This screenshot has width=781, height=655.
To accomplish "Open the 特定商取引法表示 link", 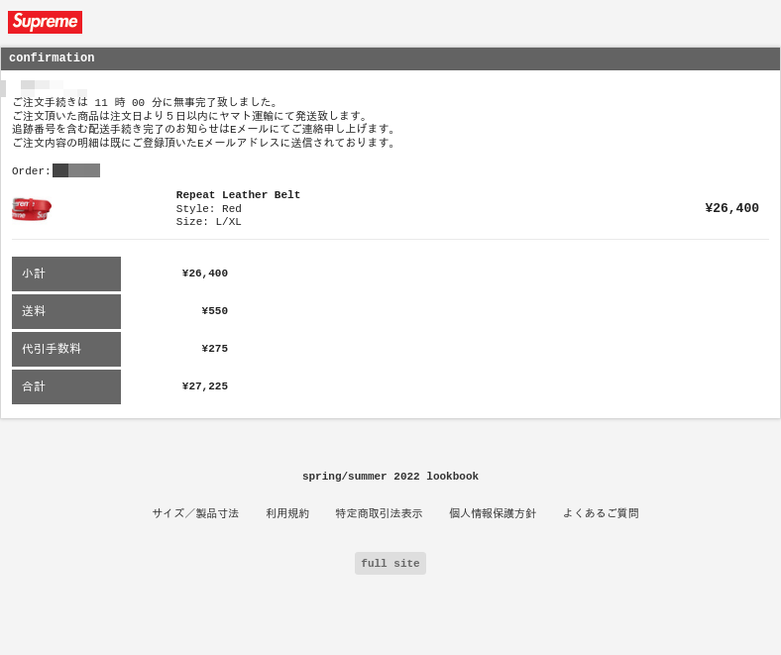I will [379, 513].
